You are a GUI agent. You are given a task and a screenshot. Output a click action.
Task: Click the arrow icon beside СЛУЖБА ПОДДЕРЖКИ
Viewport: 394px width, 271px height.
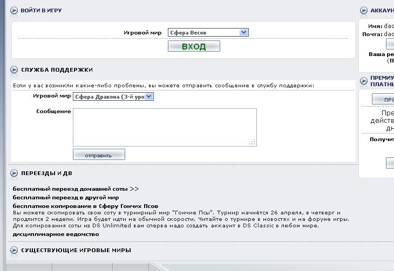click(x=14, y=70)
